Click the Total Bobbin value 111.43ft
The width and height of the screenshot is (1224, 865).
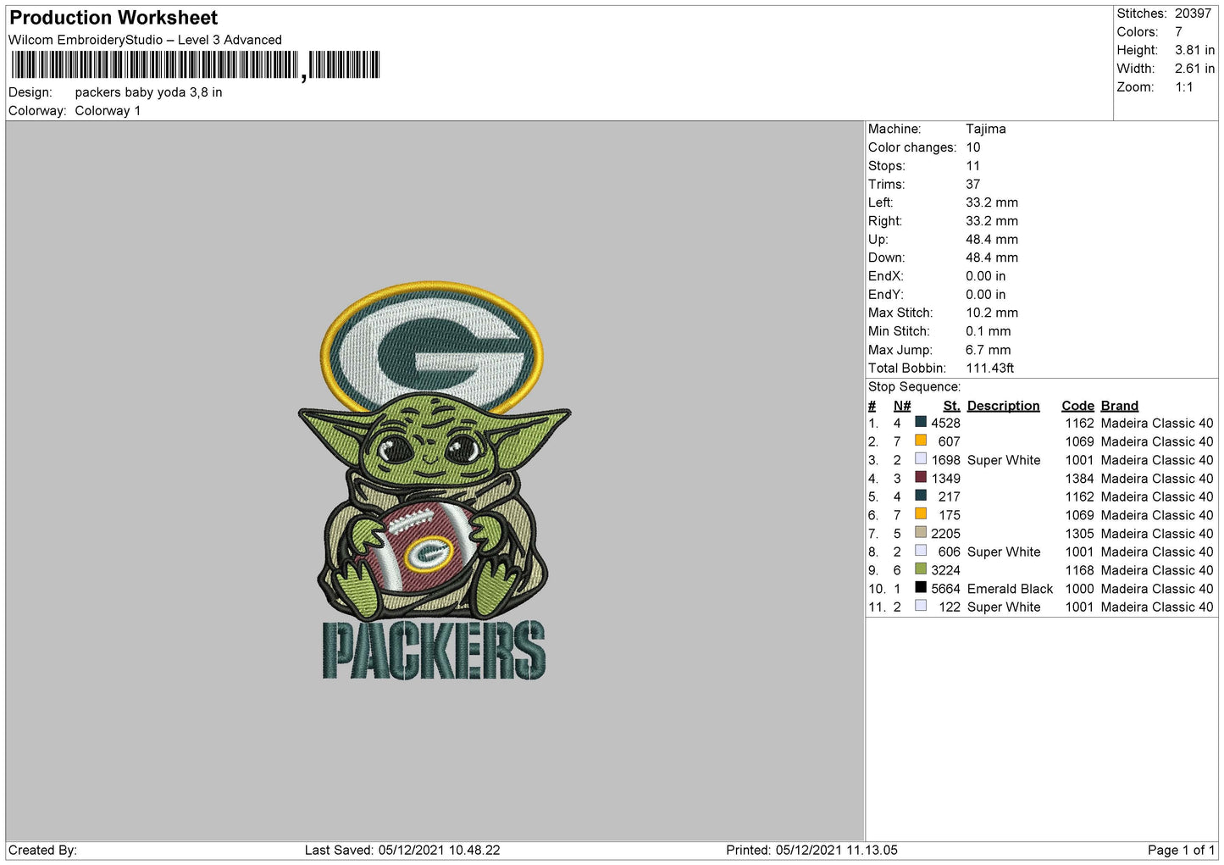pos(989,369)
